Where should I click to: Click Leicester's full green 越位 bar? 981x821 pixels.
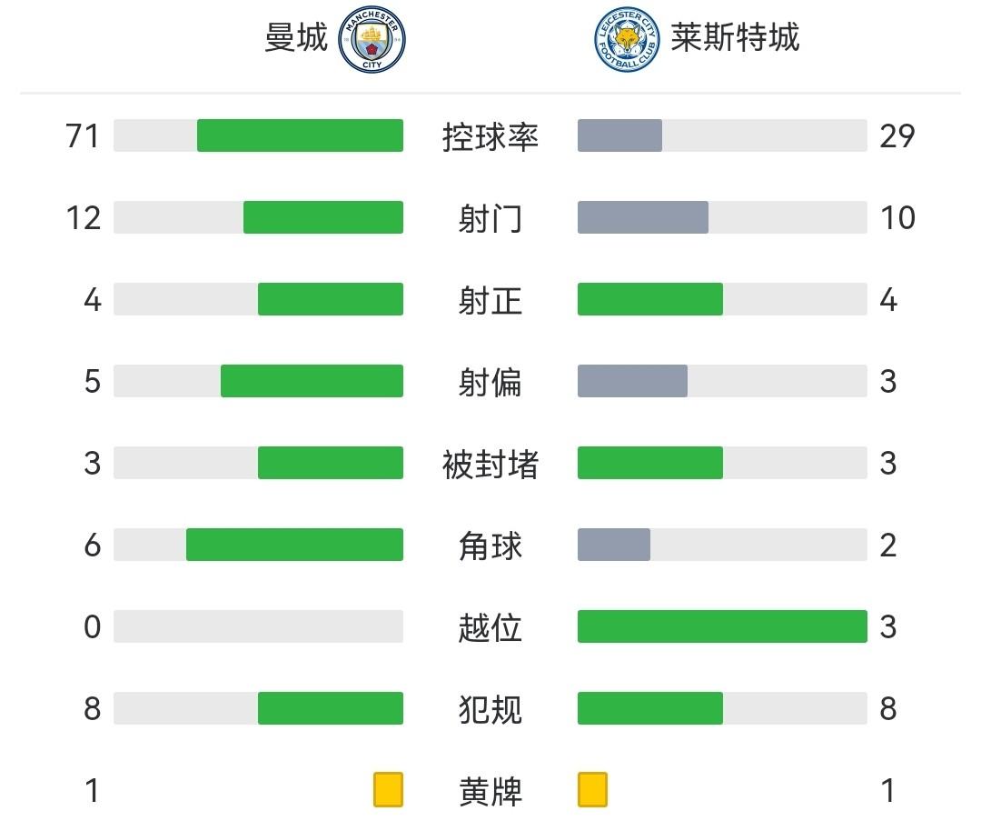point(722,626)
